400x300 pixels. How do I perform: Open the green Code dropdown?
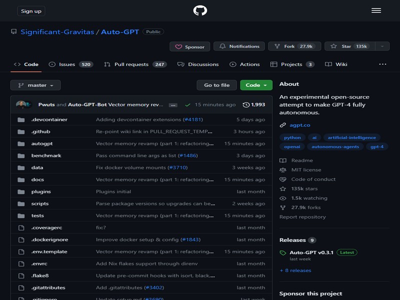point(256,85)
